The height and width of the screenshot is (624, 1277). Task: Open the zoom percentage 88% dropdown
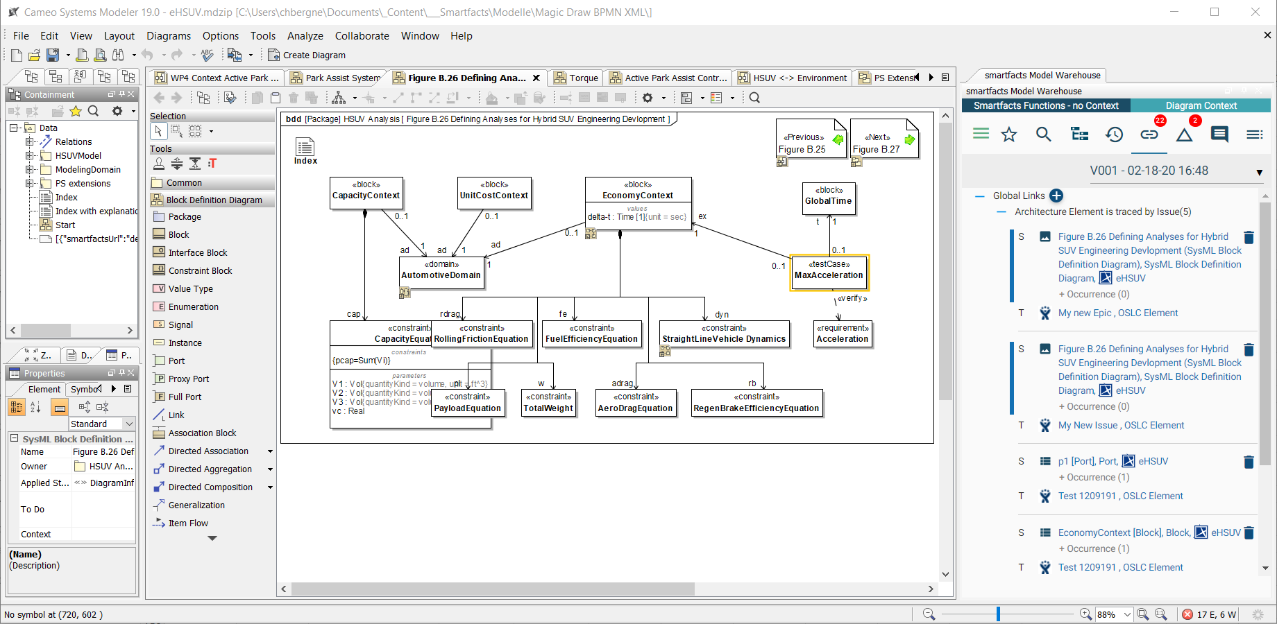click(1127, 614)
